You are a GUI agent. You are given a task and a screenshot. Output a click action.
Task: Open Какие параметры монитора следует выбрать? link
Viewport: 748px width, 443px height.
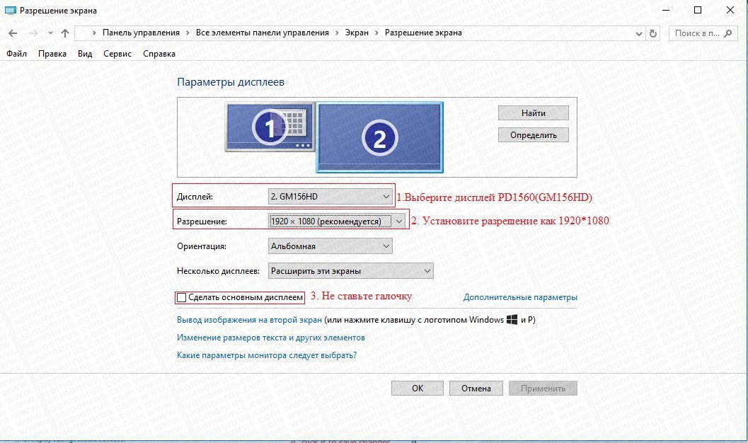pos(267,355)
